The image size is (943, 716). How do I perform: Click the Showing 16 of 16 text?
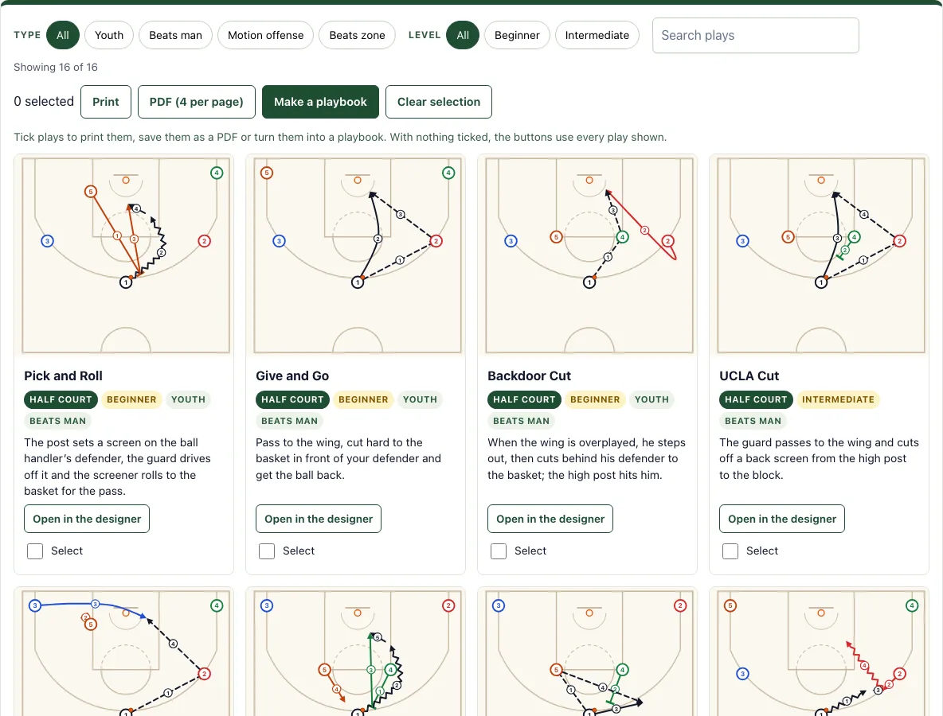pyautogui.click(x=55, y=68)
